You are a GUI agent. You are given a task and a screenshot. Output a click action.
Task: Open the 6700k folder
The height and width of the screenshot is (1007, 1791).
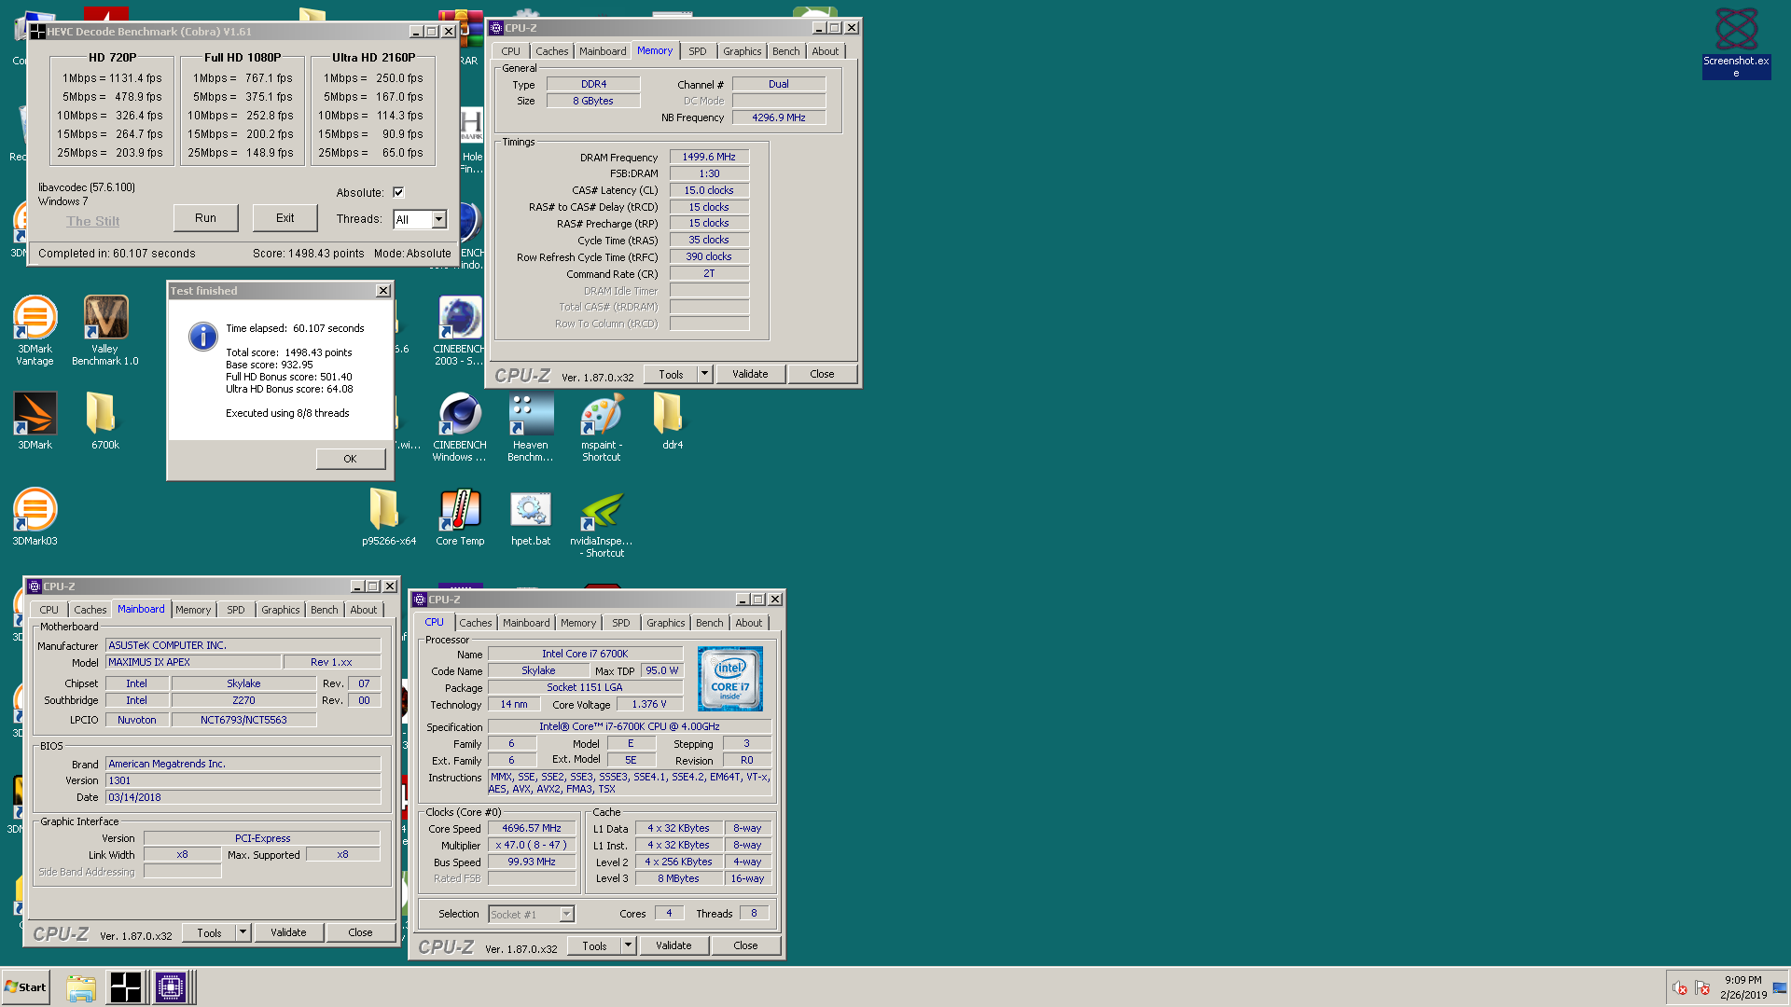coord(104,421)
